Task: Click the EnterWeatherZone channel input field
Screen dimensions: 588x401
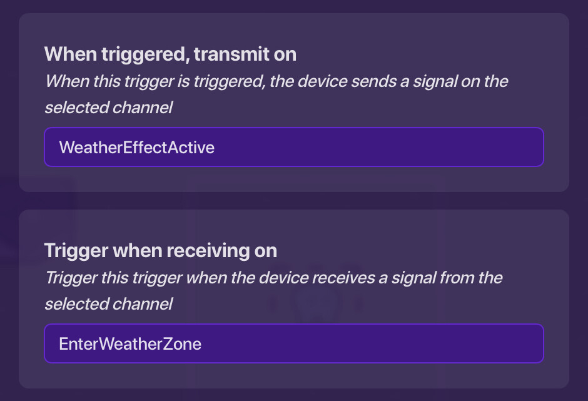Action: point(293,343)
